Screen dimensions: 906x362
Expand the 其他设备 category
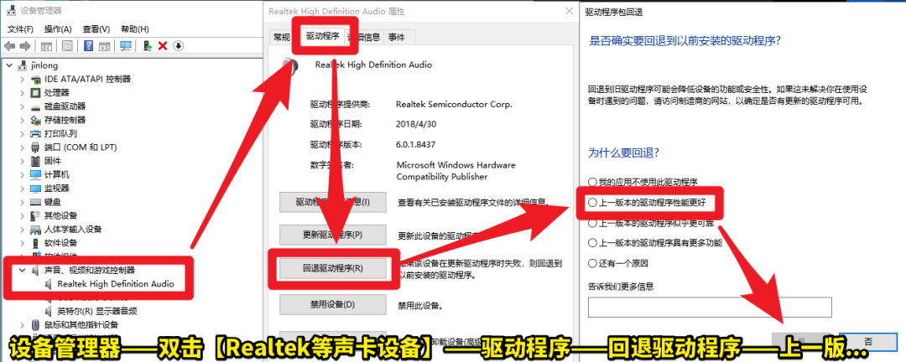coord(22,215)
